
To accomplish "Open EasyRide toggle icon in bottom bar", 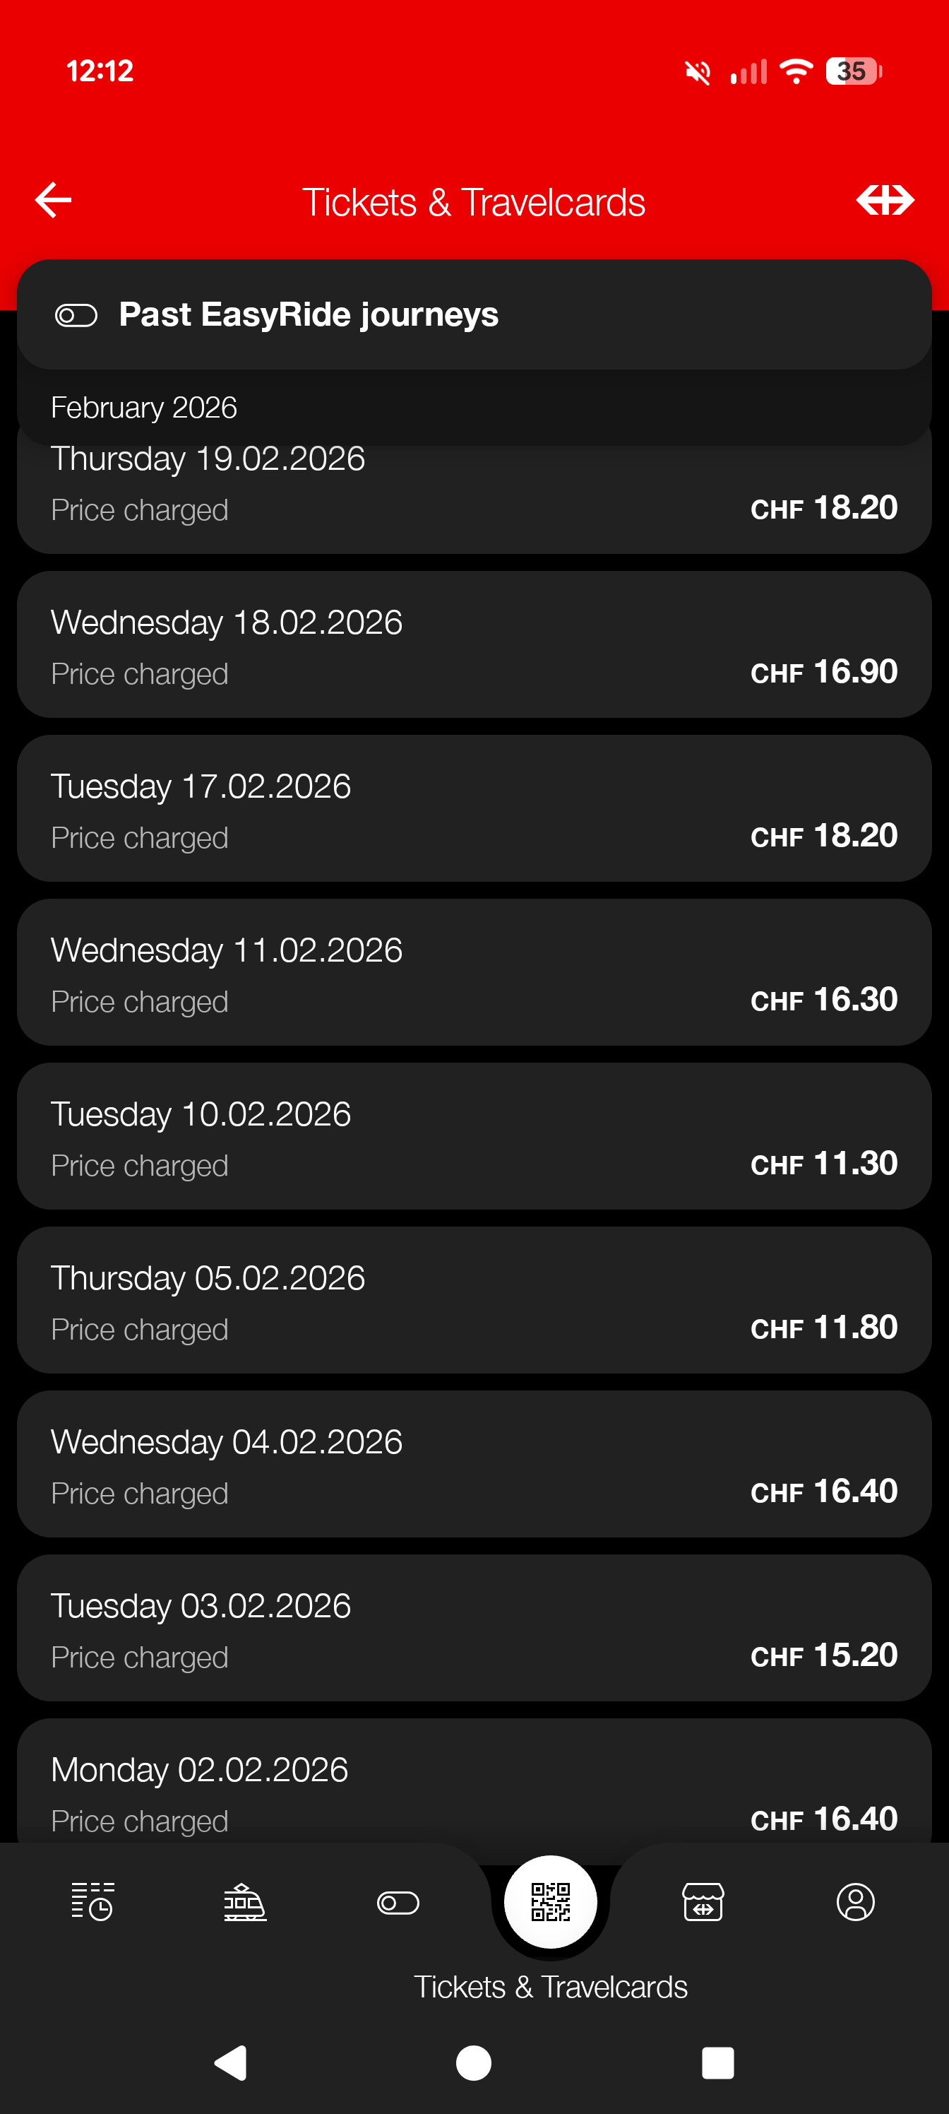I will point(398,1902).
